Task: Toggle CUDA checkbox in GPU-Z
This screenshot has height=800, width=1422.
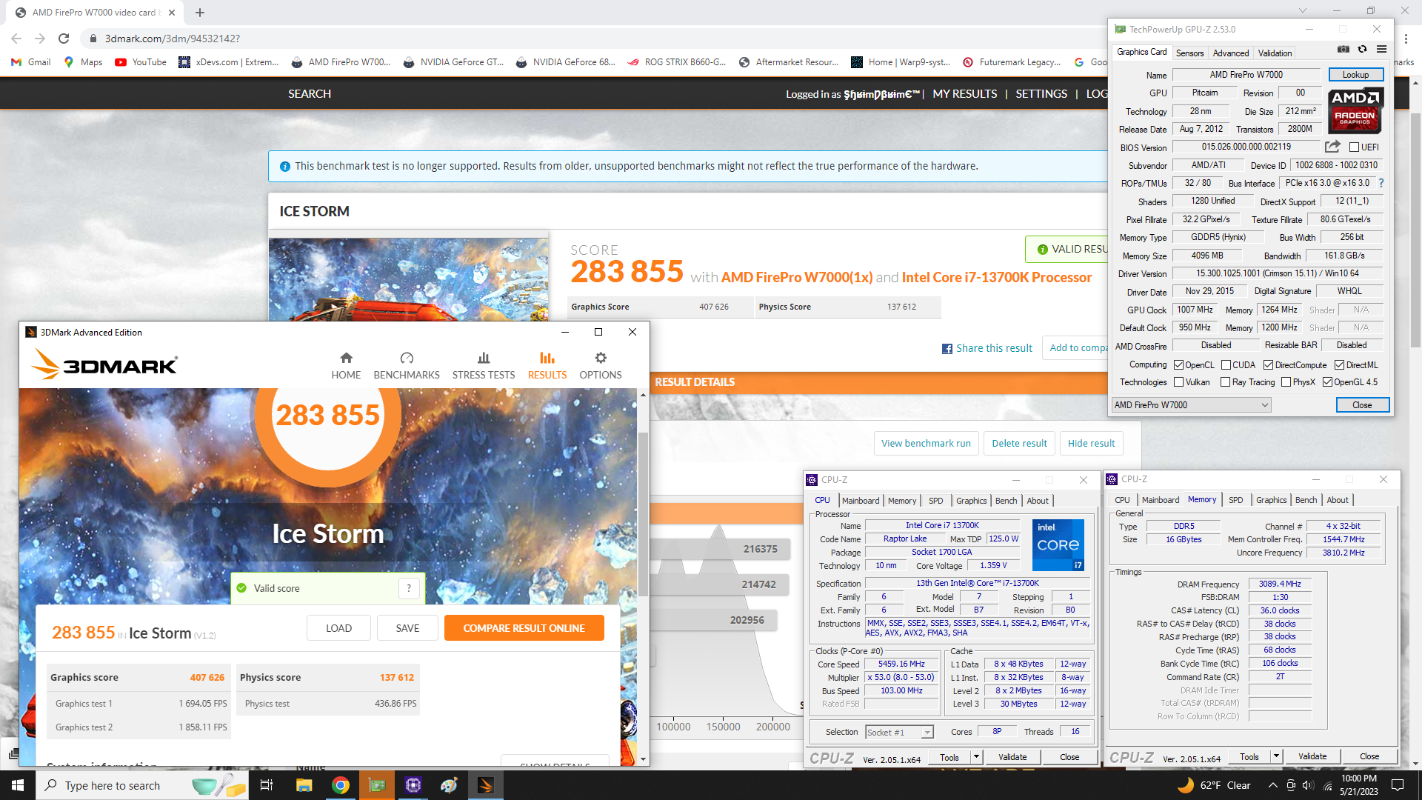Action: (1226, 365)
